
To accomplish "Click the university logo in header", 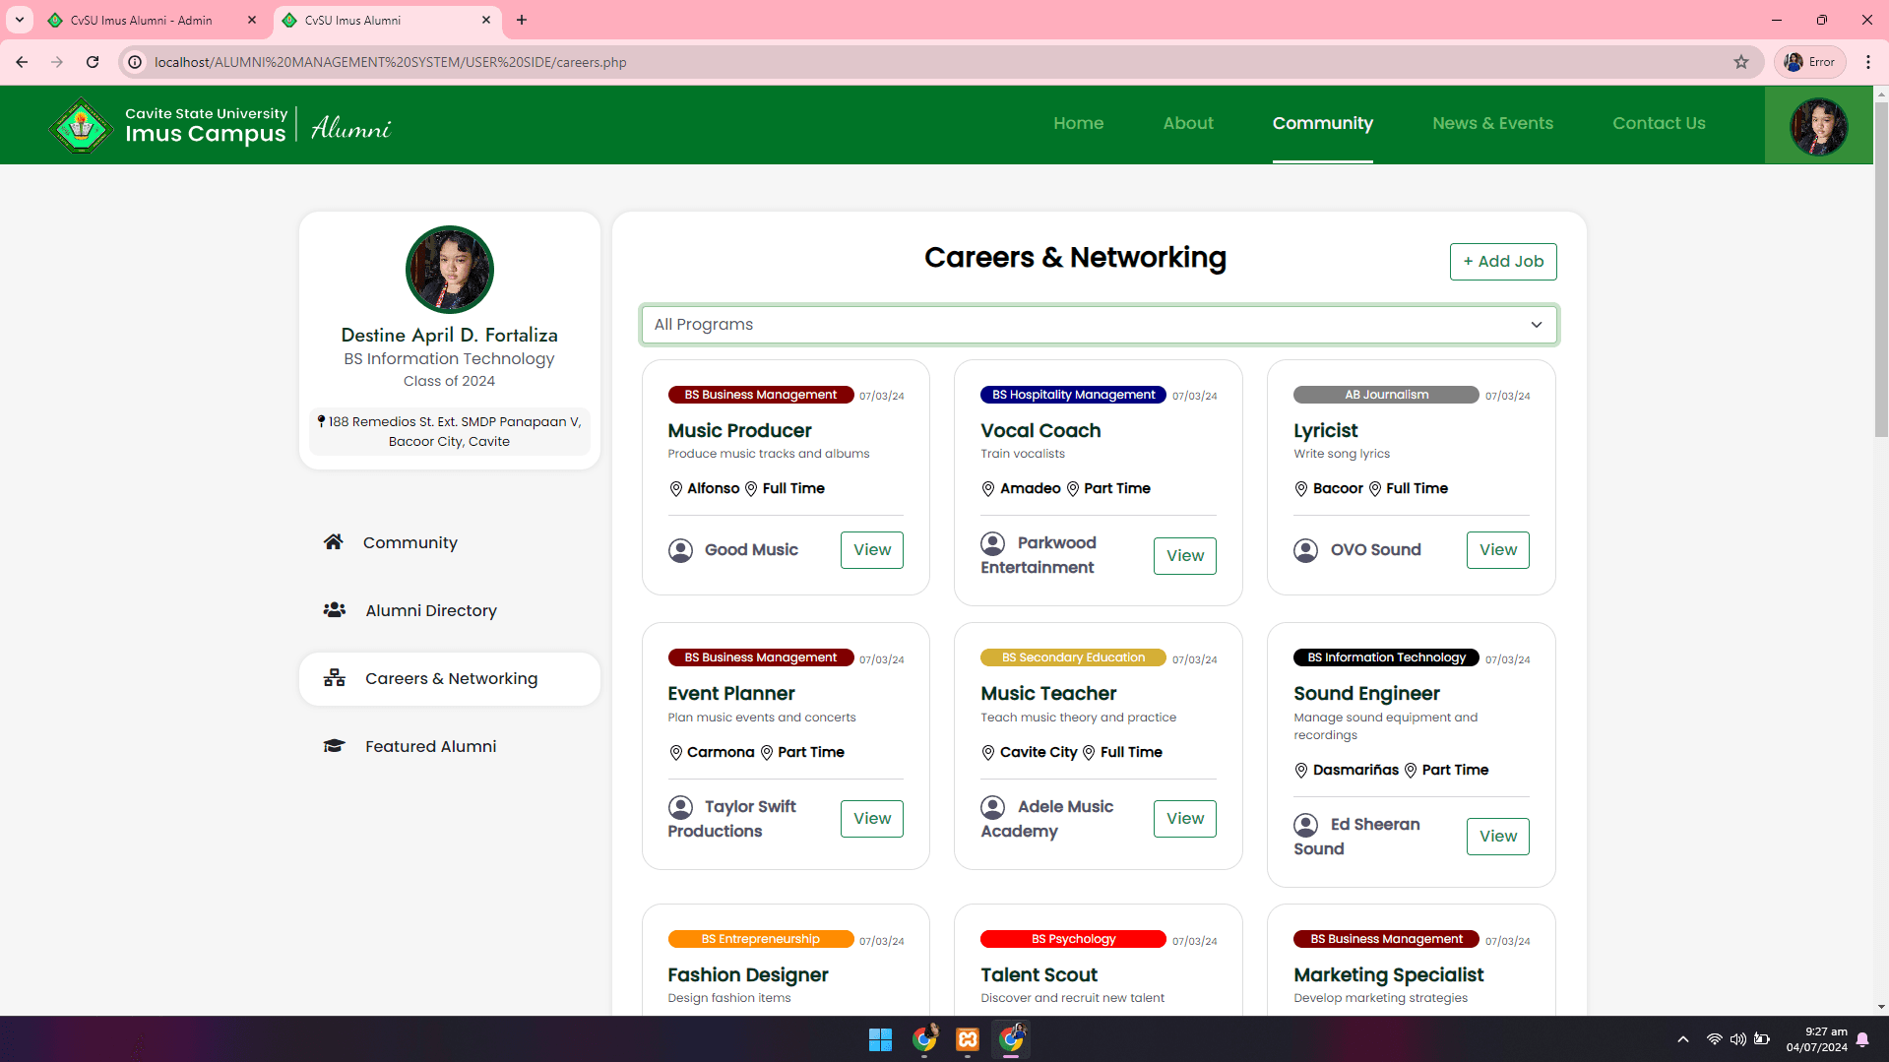I will click(x=81, y=125).
